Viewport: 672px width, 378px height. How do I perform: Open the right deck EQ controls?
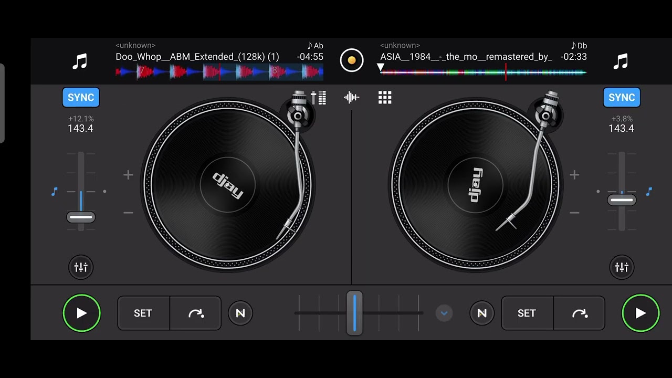622,267
